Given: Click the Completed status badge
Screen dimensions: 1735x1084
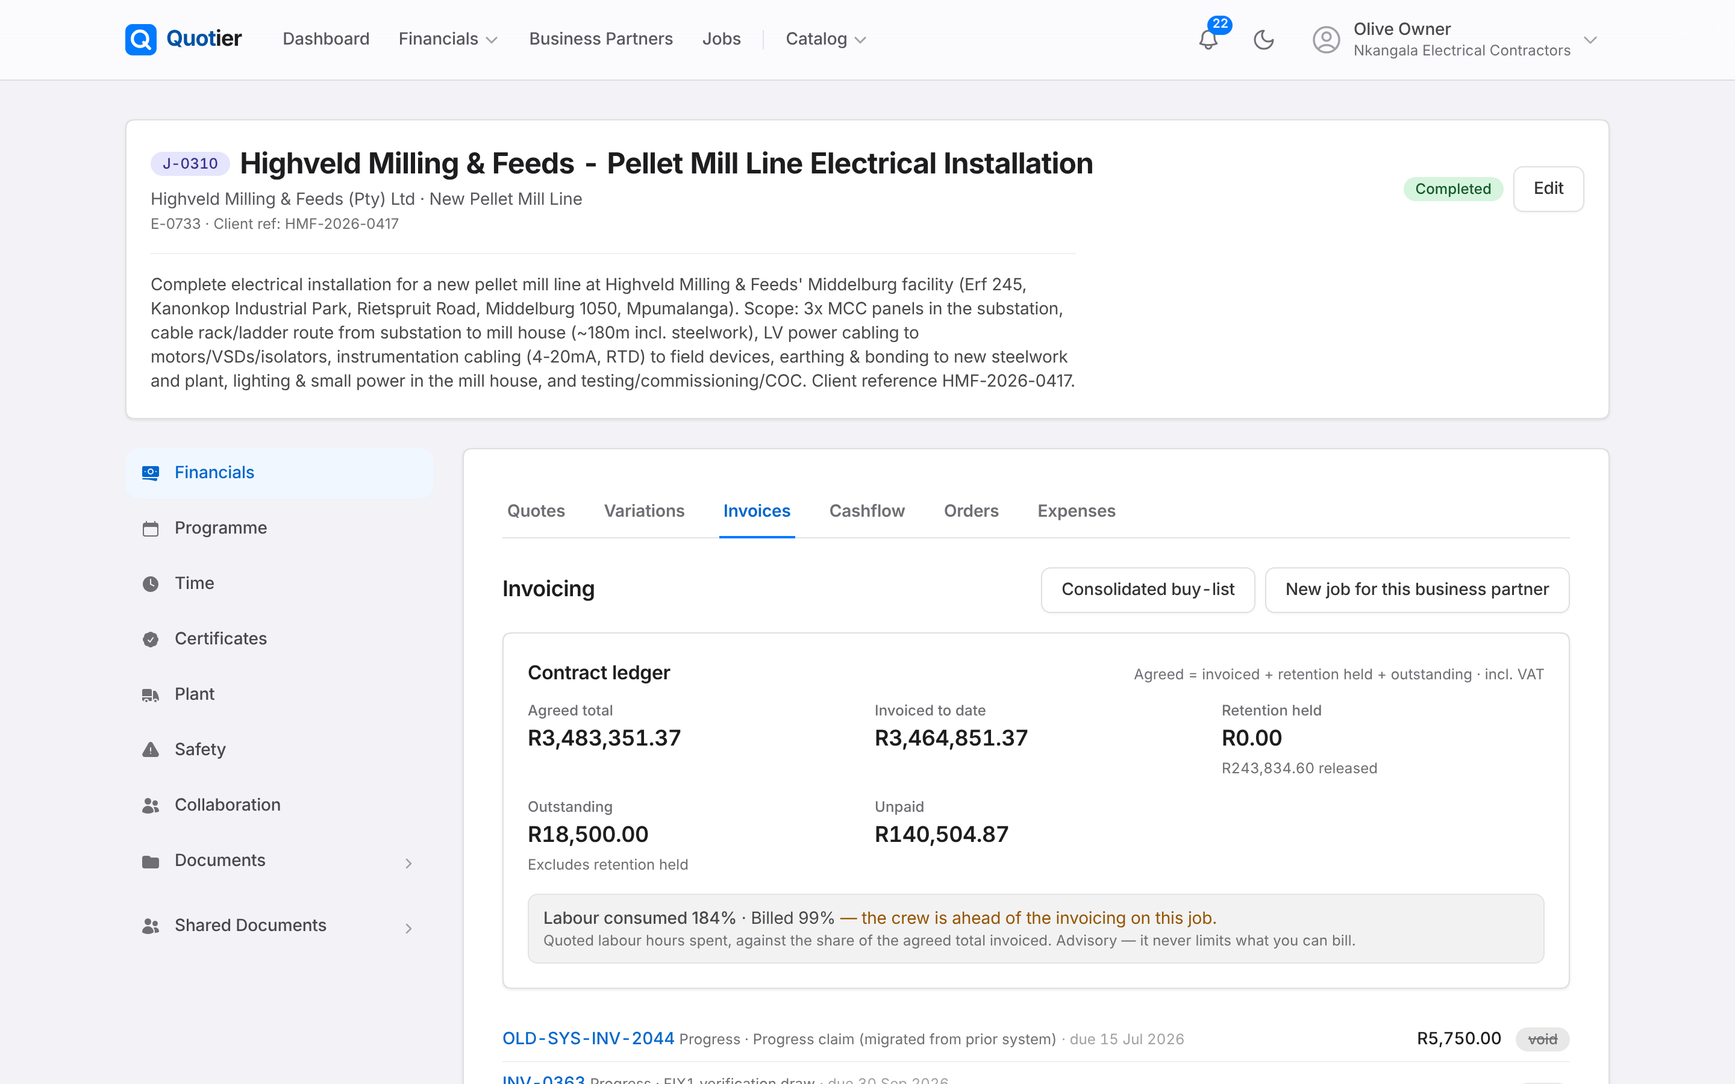Looking at the screenshot, I should coord(1452,188).
